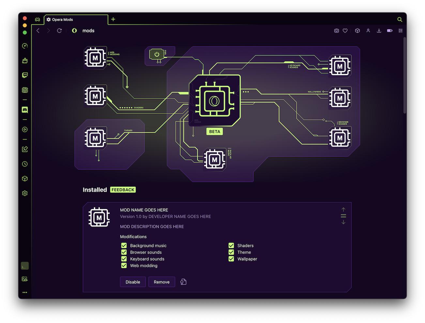The image size is (425, 323).
Task: Open a new tab with plus
Action: coord(113,19)
